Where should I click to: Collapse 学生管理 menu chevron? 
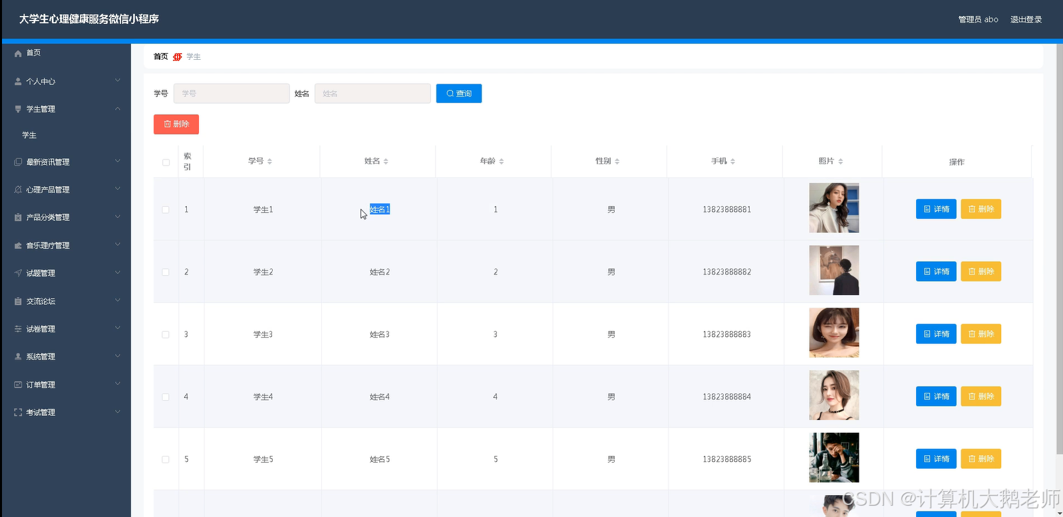pos(118,108)
